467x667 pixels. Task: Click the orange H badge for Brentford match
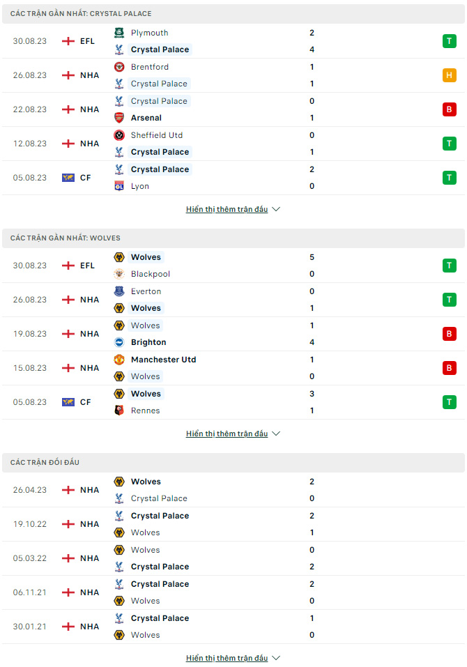click(x=449, y=75)
